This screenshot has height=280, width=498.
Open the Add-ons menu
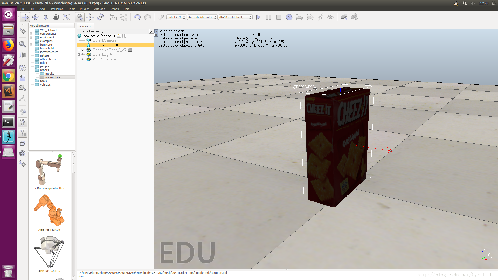pos(99,9)
